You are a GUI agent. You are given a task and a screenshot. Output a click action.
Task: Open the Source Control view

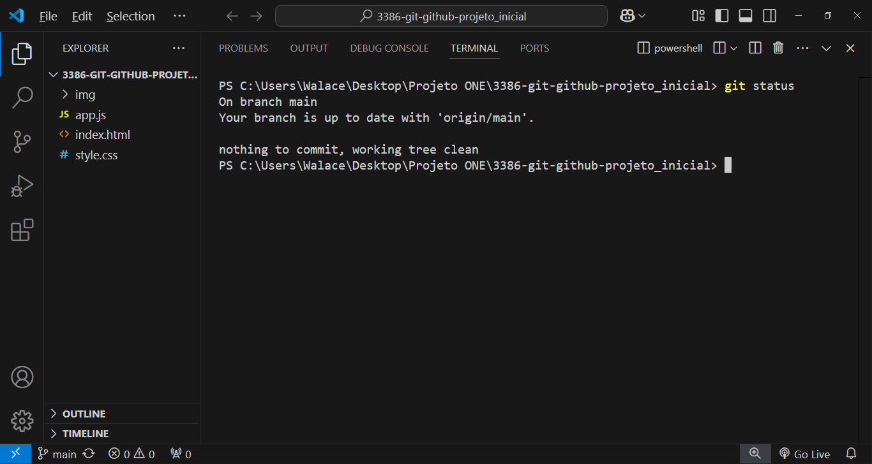point(22,142)
